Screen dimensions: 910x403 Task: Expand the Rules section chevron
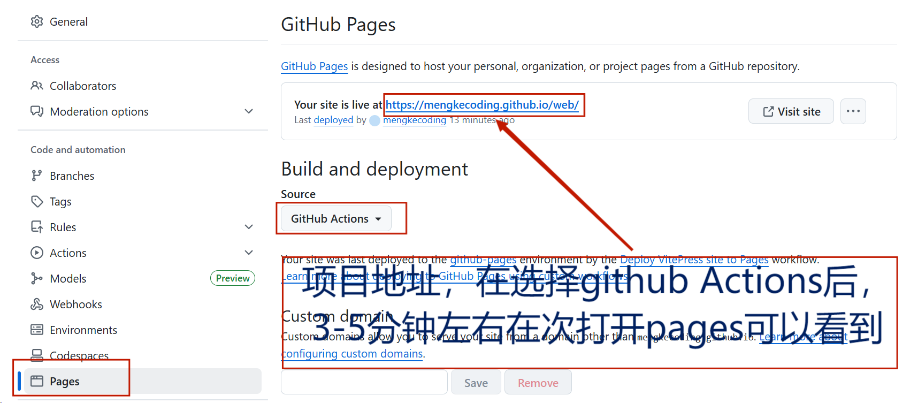coord(249,227)
